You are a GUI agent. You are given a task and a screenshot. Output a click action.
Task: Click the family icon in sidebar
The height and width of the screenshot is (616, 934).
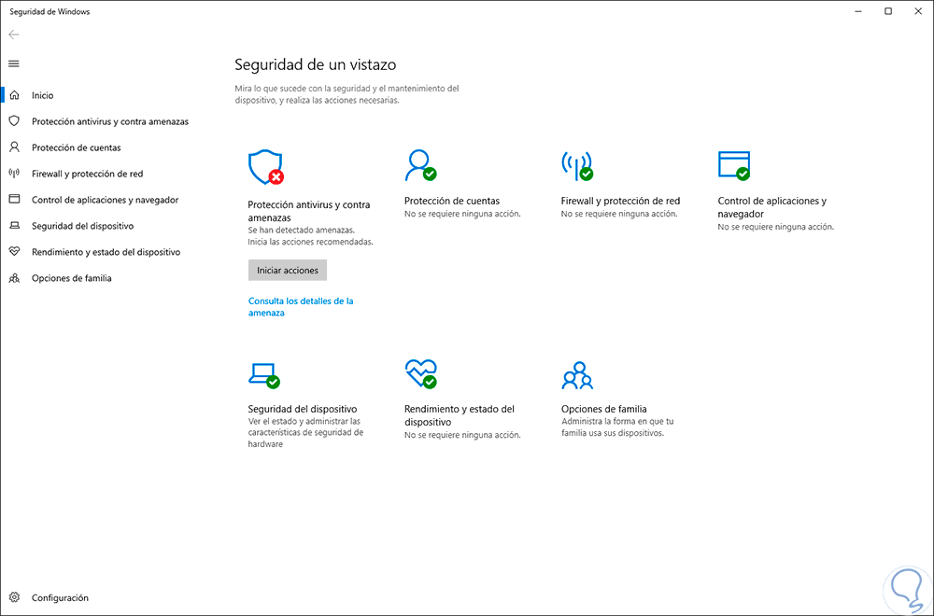(14, 278)
